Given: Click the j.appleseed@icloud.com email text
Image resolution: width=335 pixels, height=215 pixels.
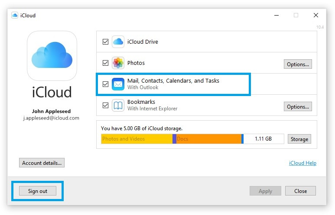Looking at the screenshot, I should [51, 118].
